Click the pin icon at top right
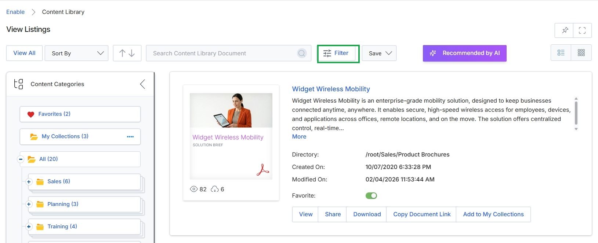The image size is (598, 243). click(565, 30)
